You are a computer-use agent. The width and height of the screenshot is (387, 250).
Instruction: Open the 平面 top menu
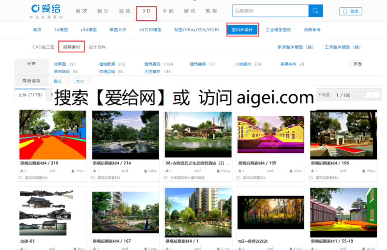pos(168,11)
